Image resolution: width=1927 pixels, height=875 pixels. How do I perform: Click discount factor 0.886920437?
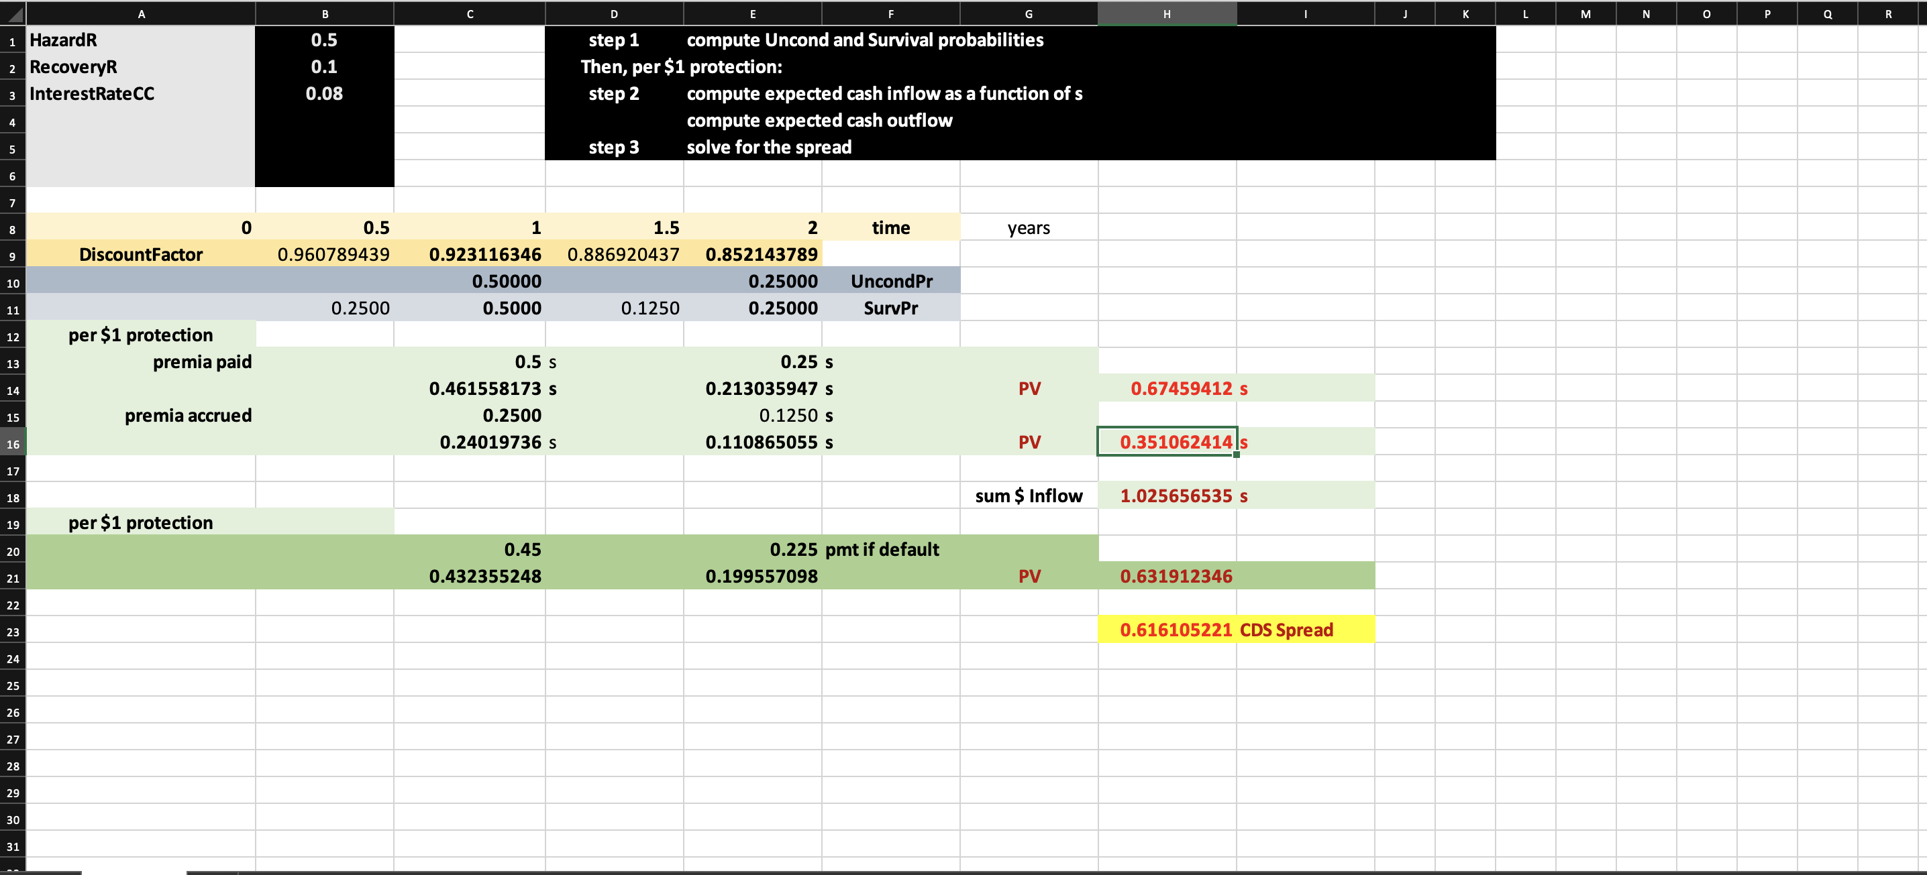tap(613, 254)
